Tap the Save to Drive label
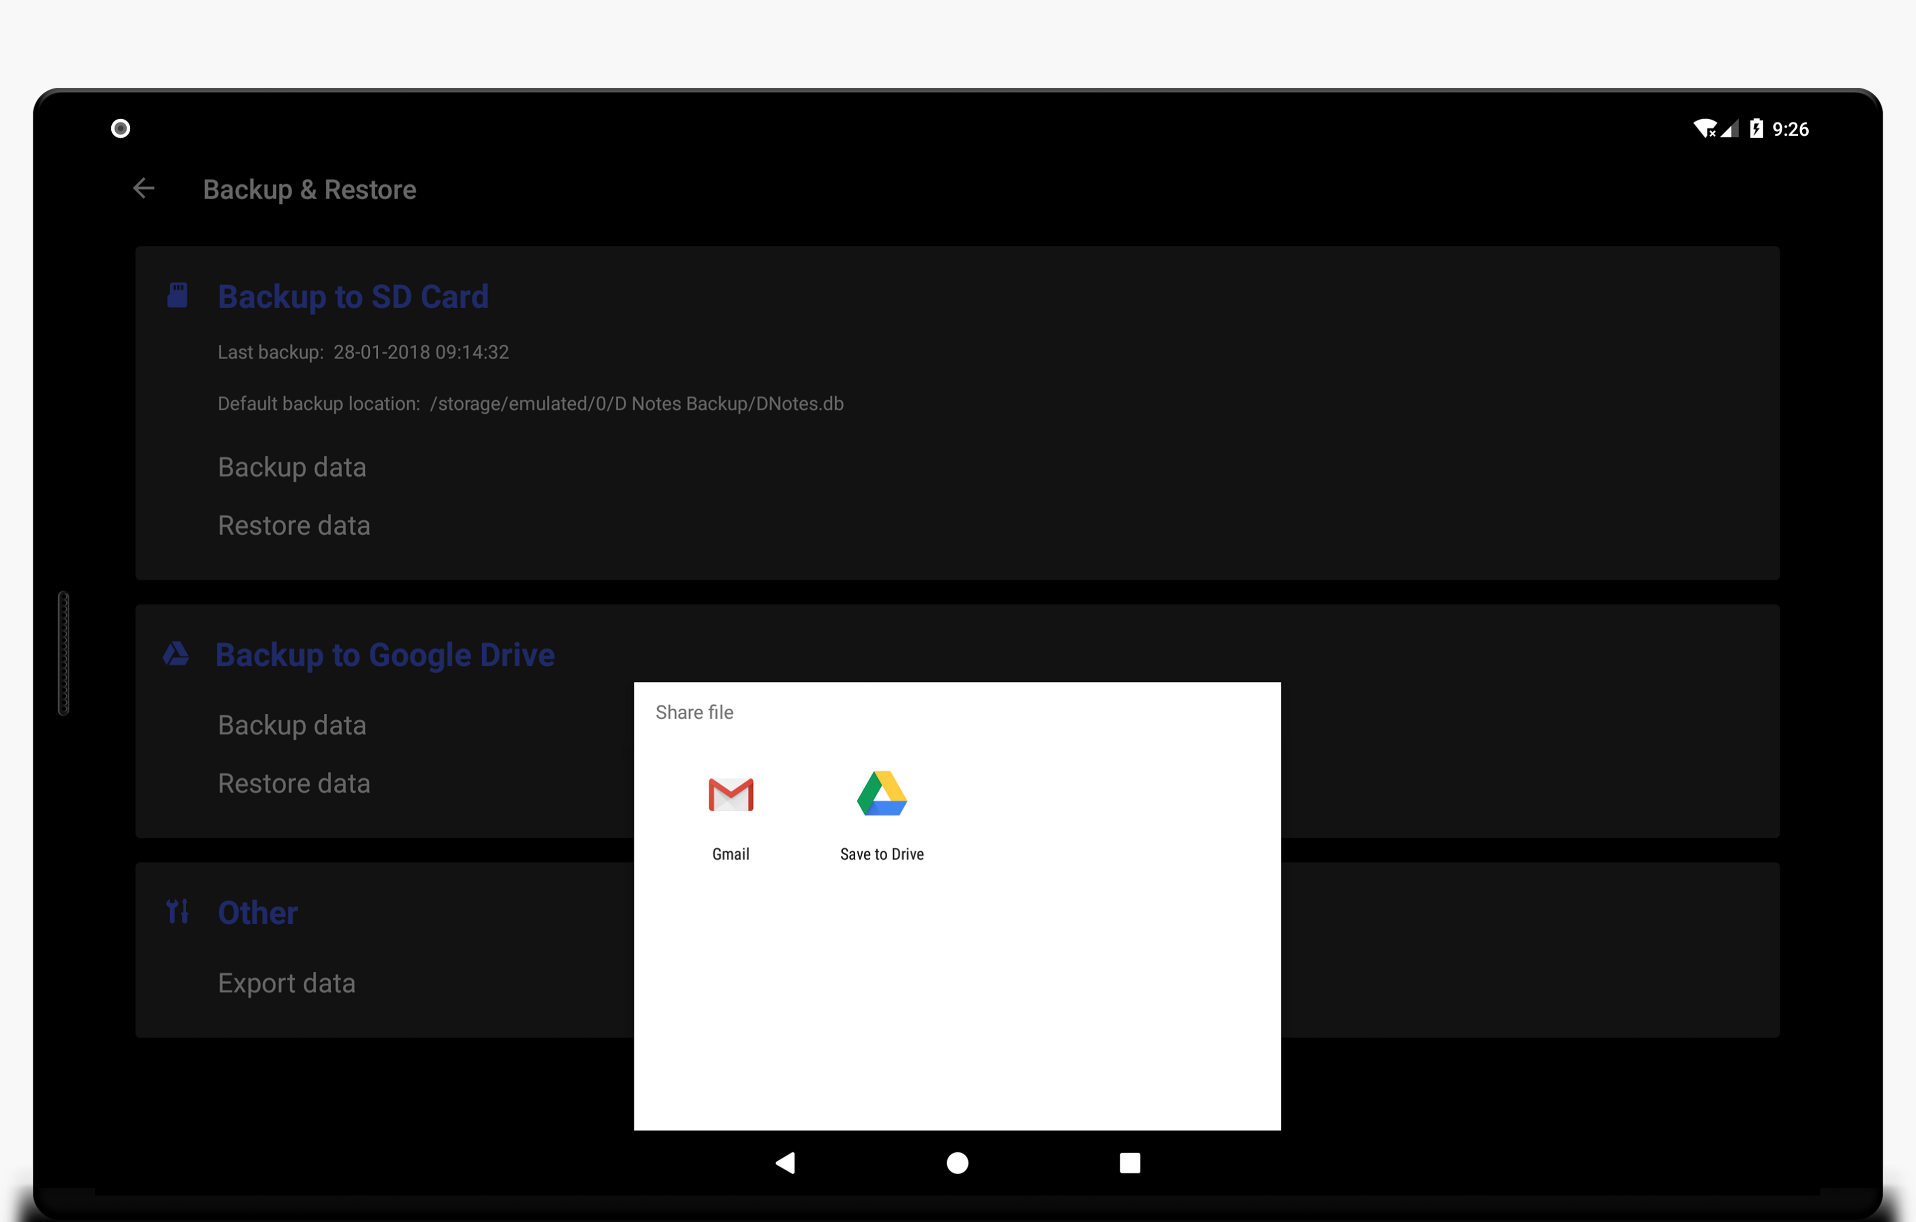 (882, 853)
